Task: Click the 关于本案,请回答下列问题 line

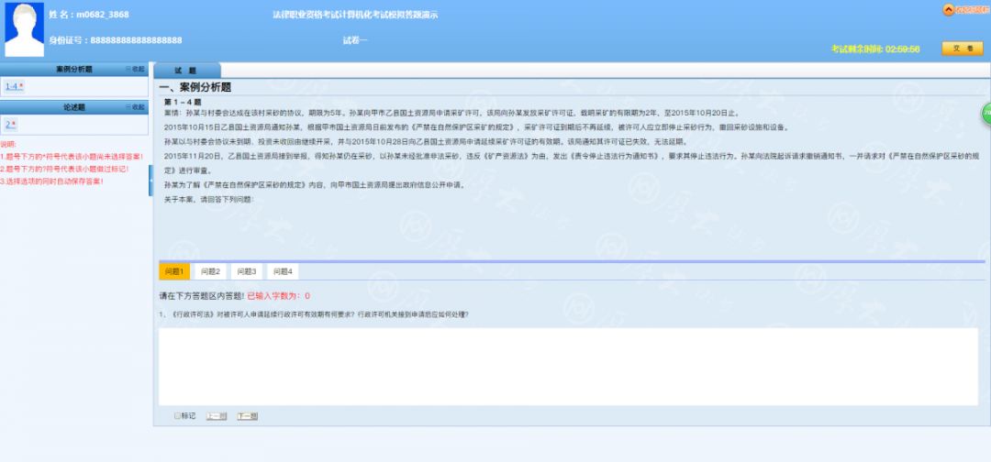Action: (x=208, y=200)
